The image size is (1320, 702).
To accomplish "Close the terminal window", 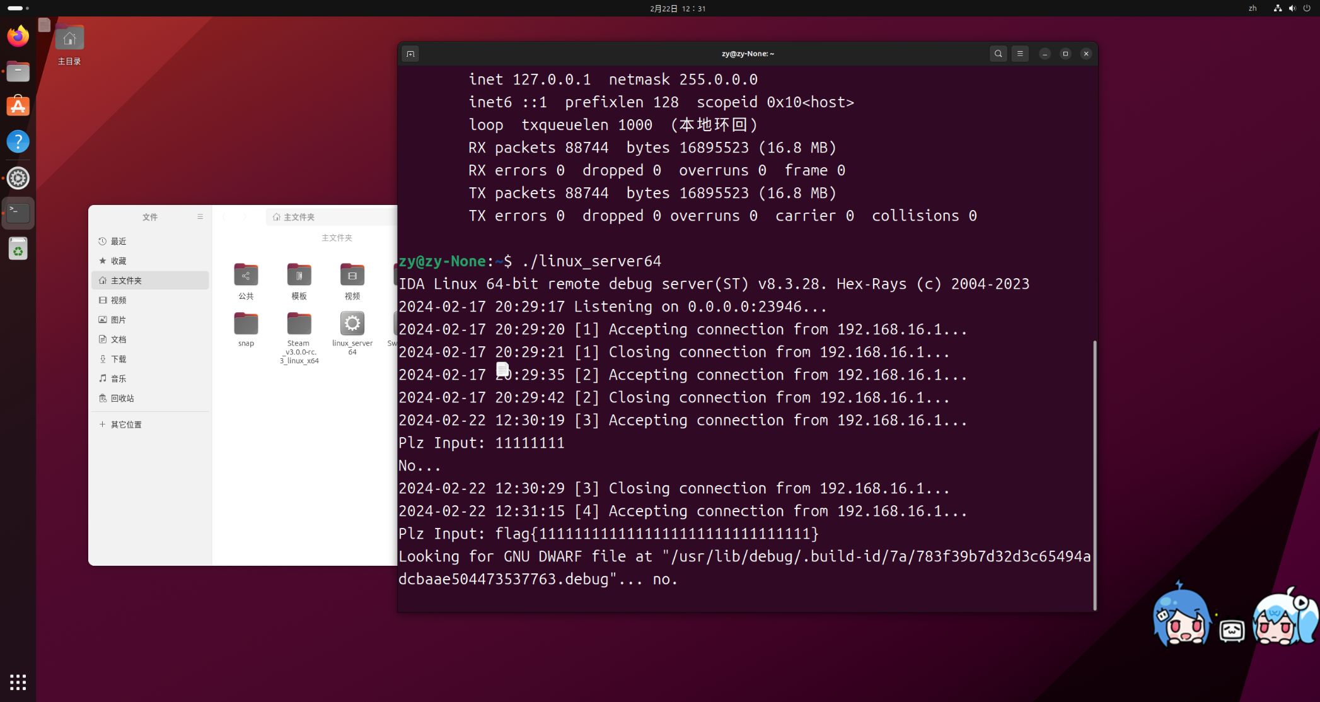I will click(1086, 54).
